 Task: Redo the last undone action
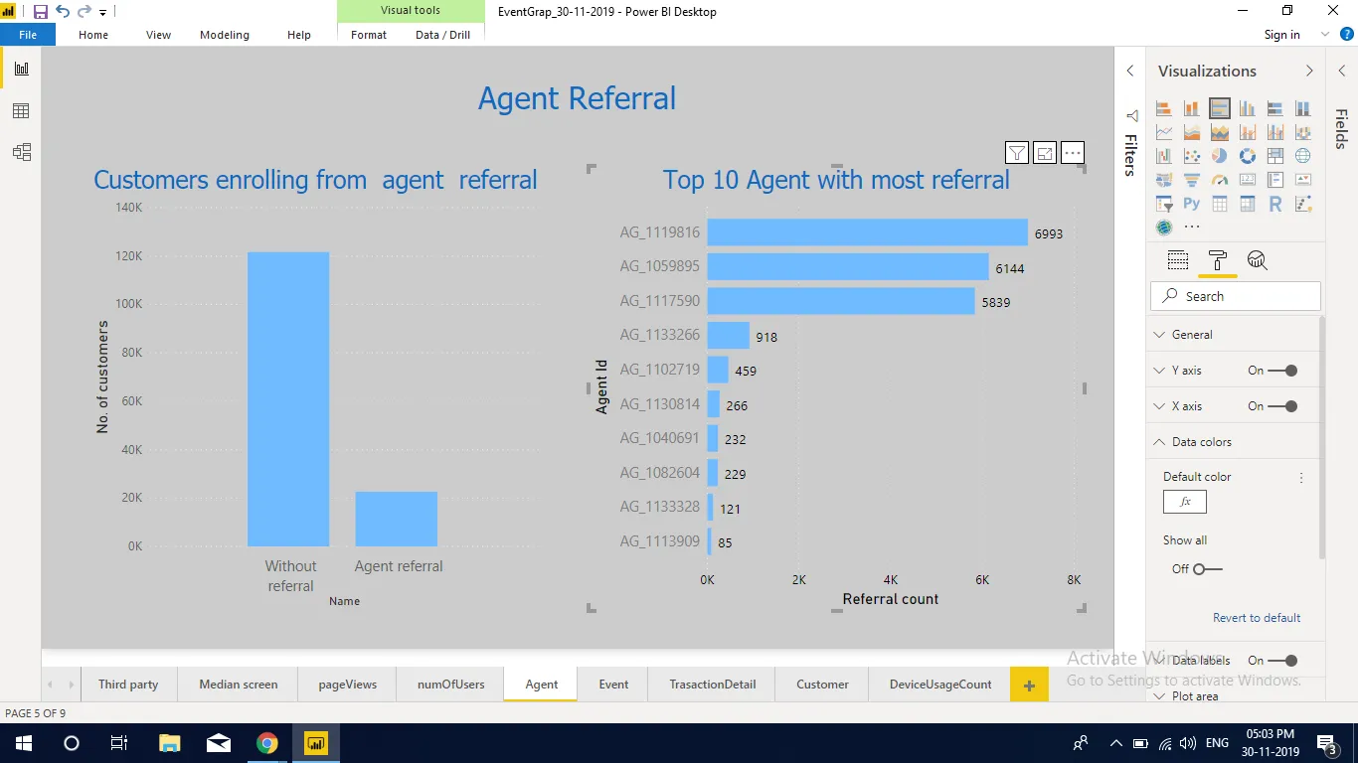(84, 12)
